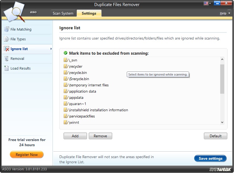The width and height of the screenshot is (234, 173).
Task: Restore defaults using the Default button
Action: tap(215, 136)
